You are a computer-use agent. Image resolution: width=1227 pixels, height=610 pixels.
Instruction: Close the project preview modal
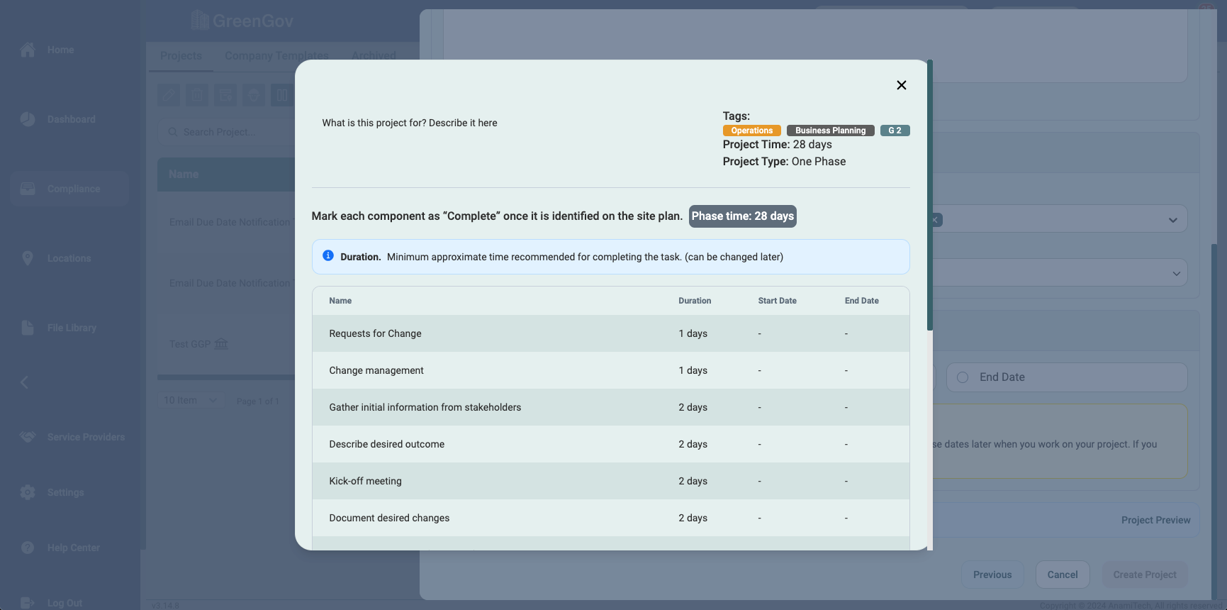coord(901,85)
